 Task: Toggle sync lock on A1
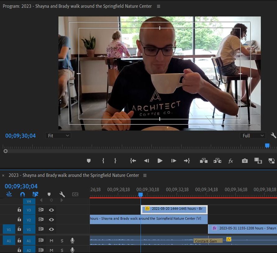41,240
